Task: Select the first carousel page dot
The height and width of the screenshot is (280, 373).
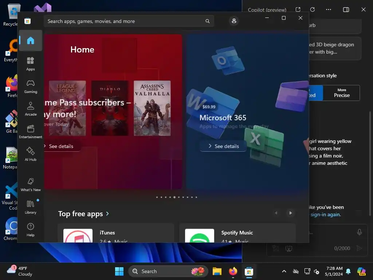Action: coord(157,197)
